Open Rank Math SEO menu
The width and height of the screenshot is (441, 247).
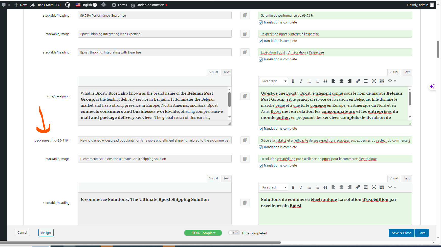pos(46,5)
